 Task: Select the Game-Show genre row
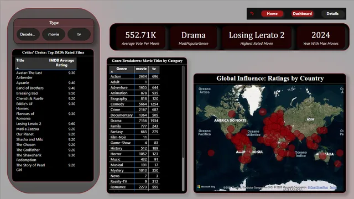coord(134,143)
